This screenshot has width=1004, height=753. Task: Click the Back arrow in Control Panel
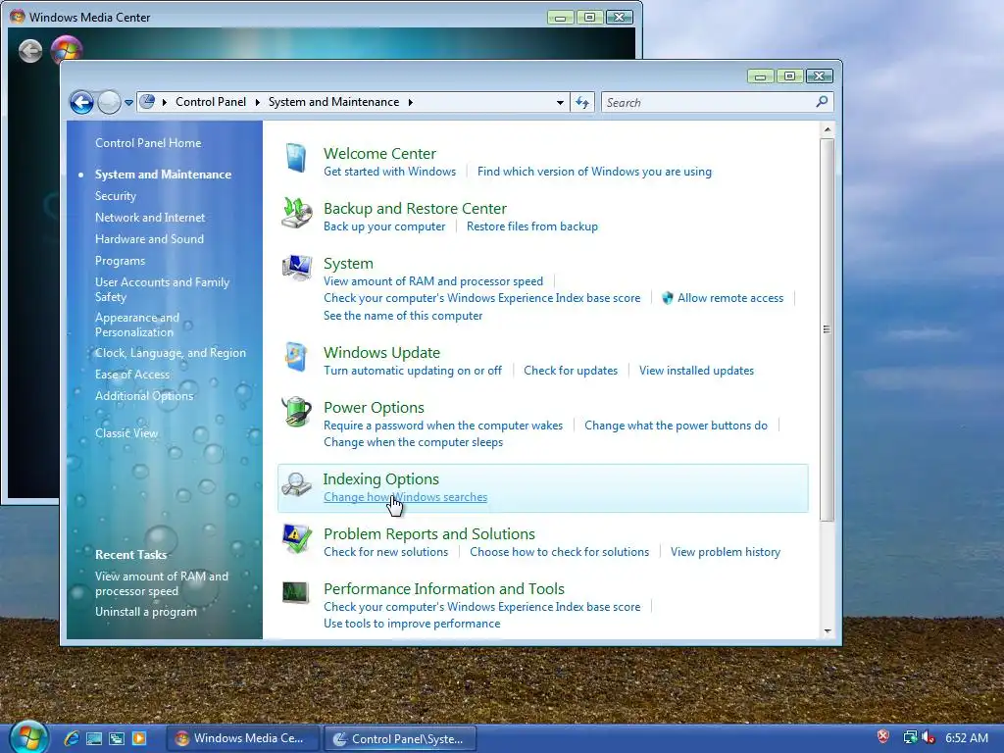tap(82, 102)
